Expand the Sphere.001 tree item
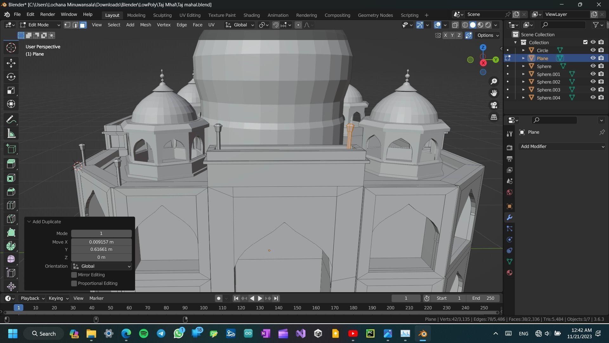Viewport: 609px width, 343px height. (x=523, y=74)
